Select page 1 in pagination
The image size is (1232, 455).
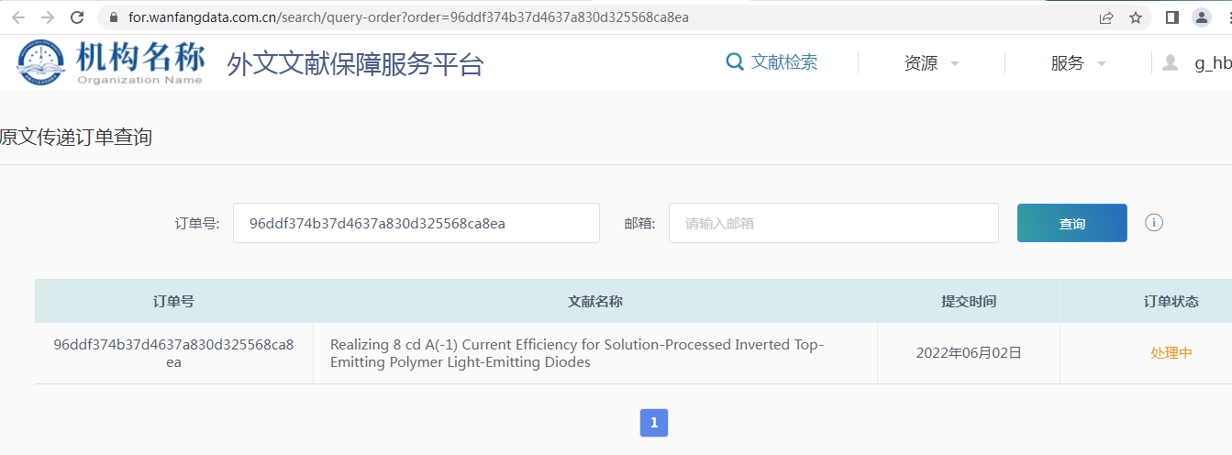pyautogui.click(x=654, y=423)
